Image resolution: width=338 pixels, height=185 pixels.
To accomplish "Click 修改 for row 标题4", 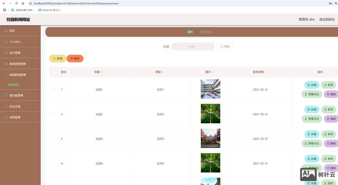I will pyautogui.click(x=328, y=159).
